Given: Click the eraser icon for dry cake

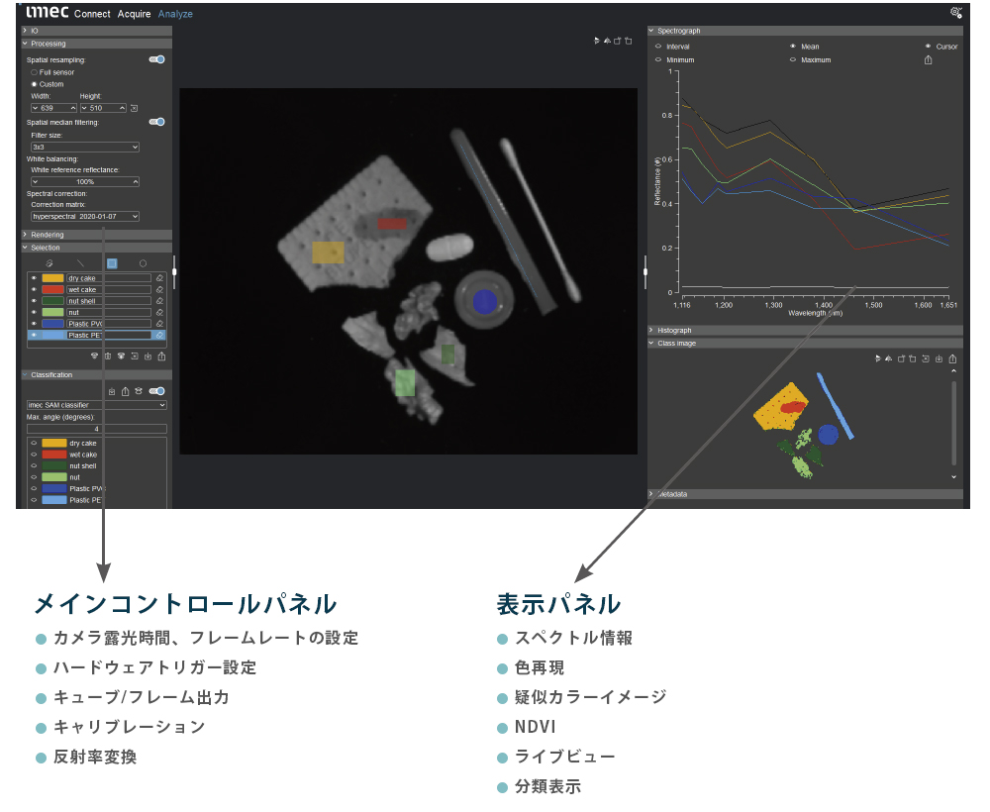Looking at the screenshot, I should [x=159, y=278].
